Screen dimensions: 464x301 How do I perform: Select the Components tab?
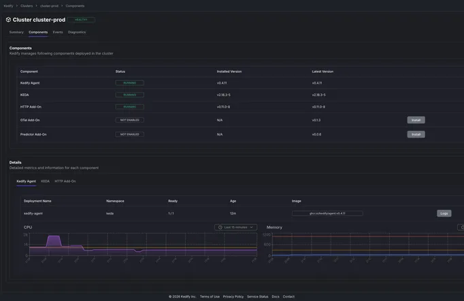pyautogui.click(x=38, y=32)
